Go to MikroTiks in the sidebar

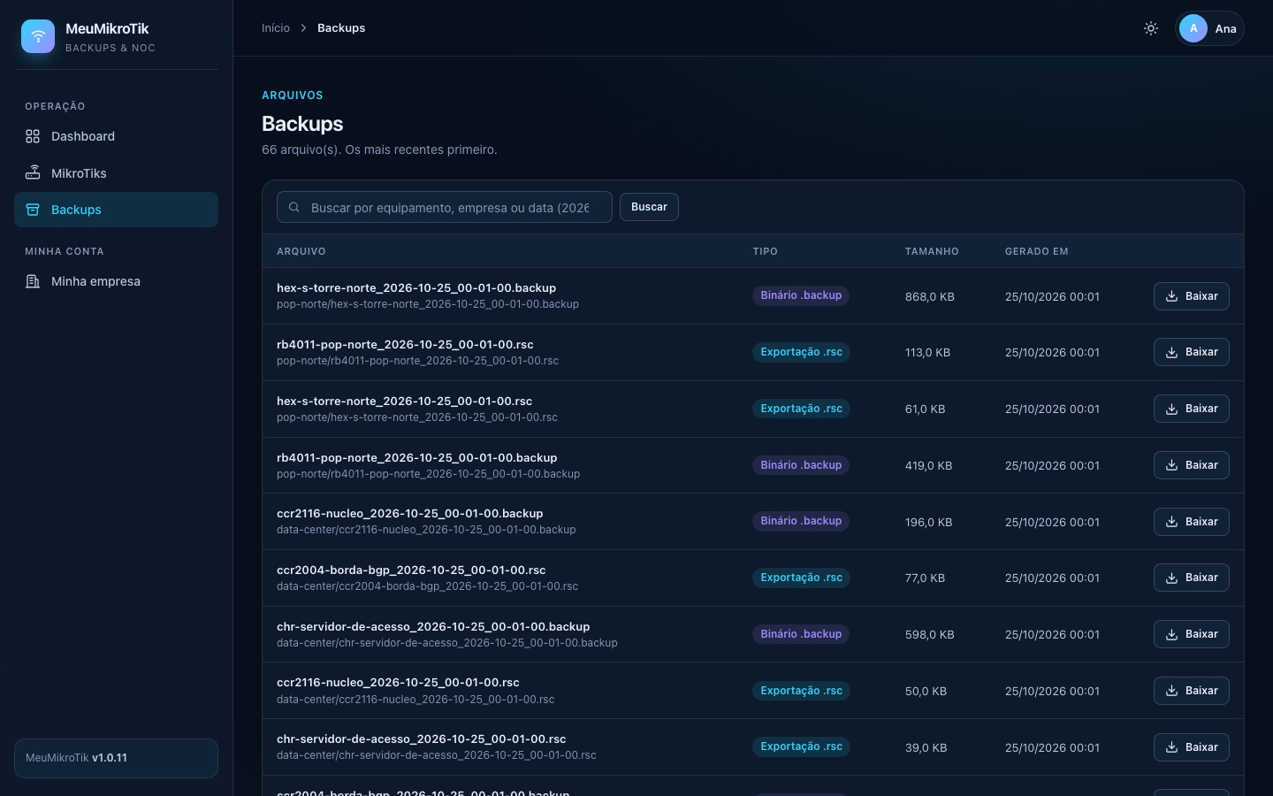116,173
